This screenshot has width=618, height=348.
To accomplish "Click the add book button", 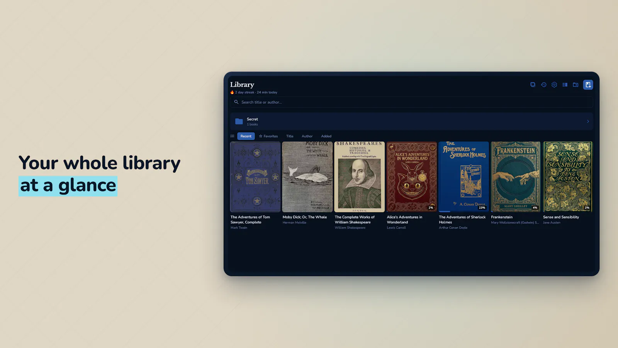I will pyautogui.click(x=588, y=85).
